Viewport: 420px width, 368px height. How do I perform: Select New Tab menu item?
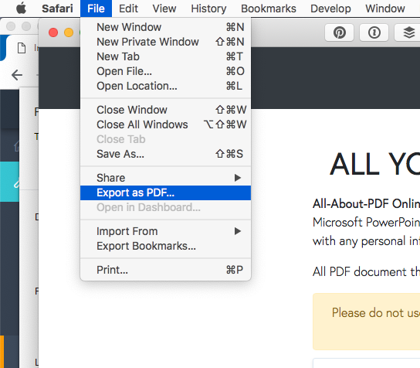pyautogui.click(x=165, y=56)
